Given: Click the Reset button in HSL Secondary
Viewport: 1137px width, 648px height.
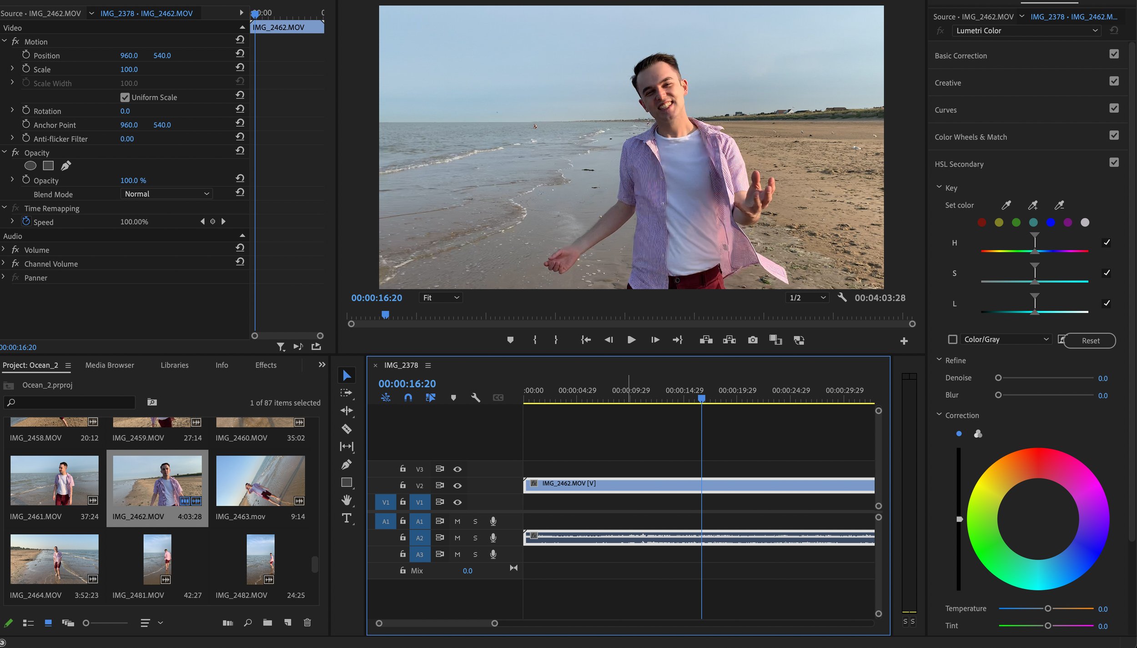Looking at the screenshot, I should pyautogui.click(x=1090, y=340).
